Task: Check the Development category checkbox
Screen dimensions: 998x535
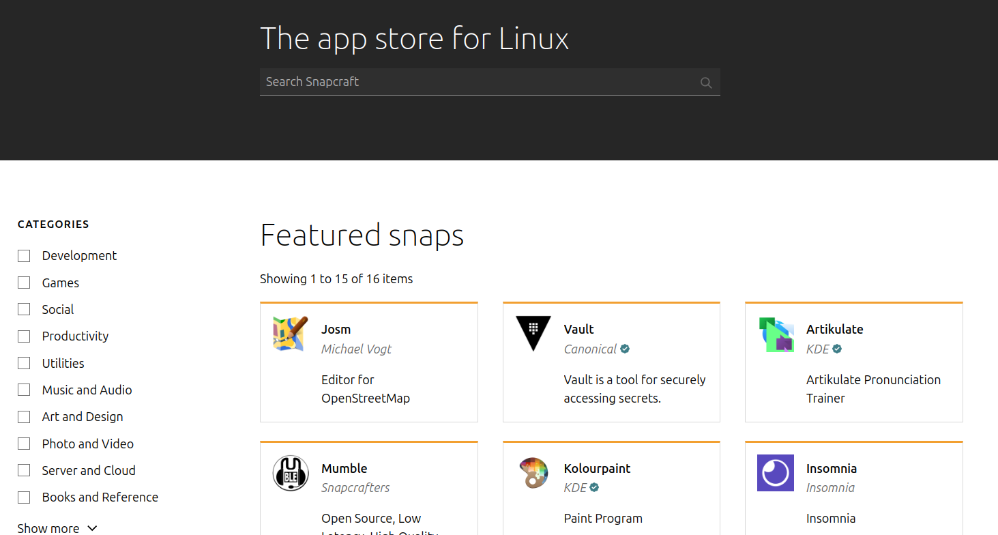Action: pyautogui.click(x=24, y=256)
